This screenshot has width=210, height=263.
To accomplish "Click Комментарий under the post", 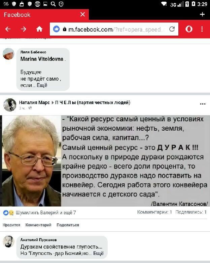I will coord(38,225).
